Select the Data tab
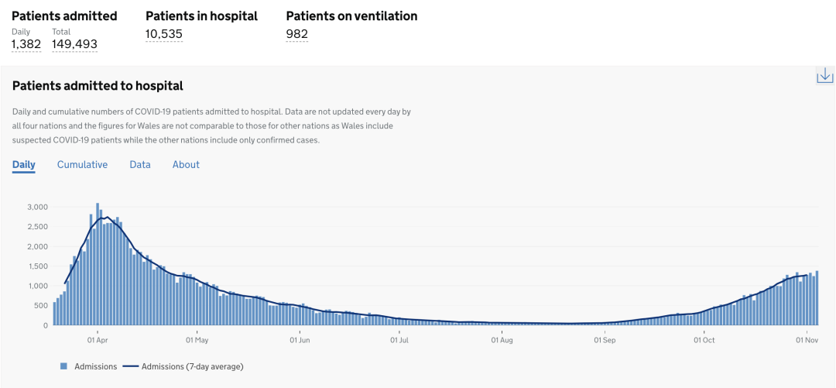This screenshot has height=388, width=836. click(140, 164)
